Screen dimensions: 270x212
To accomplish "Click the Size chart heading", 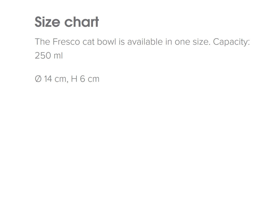I will point(67,22).
